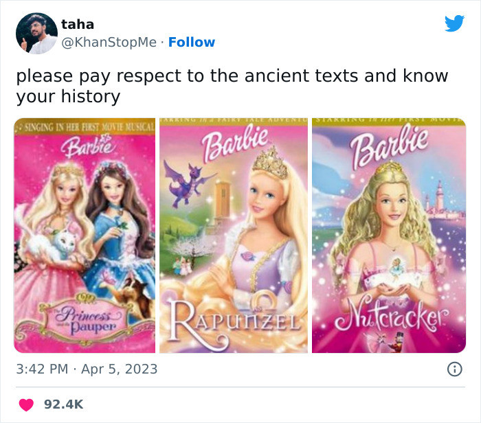The height and width of the screenshot is (423, 481).
Task: Open the Barbie Nutcracker poster image
Action: point(388,236)
